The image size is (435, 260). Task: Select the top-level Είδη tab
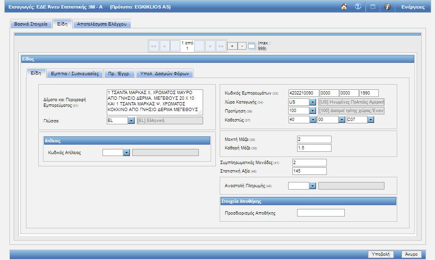coord(62,24)
